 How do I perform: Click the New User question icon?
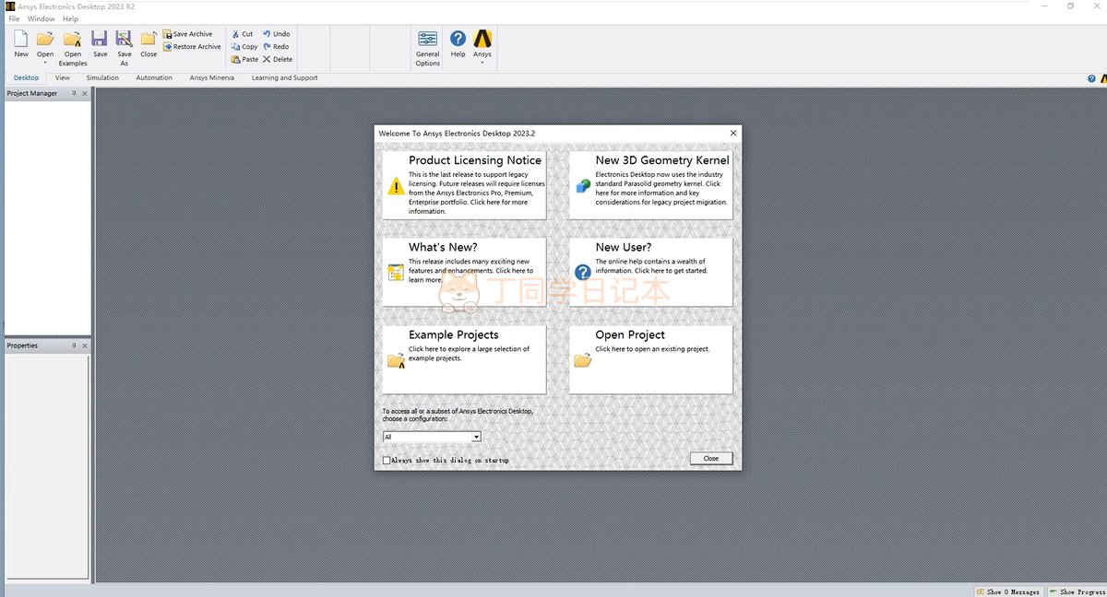pos(583,273)
